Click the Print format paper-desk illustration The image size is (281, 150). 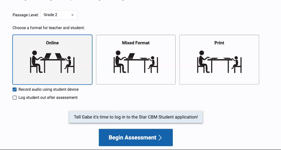pyautogui.click(x=219, y=62)
